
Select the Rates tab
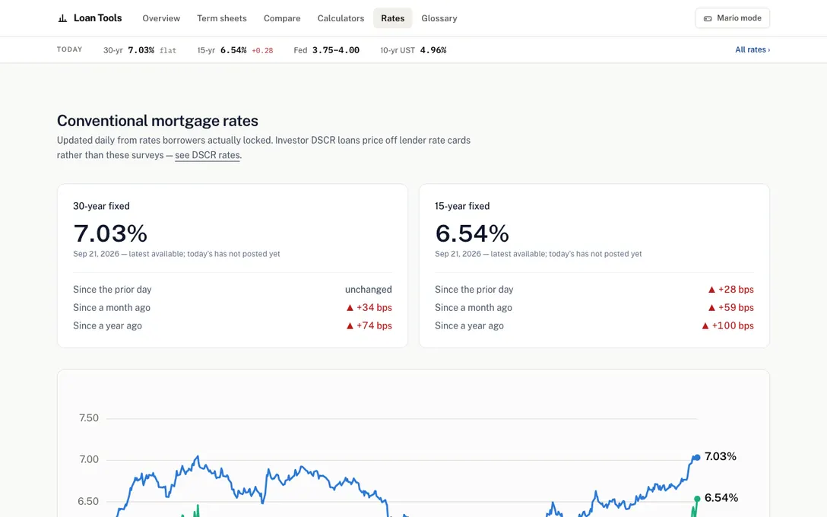pyautogui.click(x=392, y=18)
